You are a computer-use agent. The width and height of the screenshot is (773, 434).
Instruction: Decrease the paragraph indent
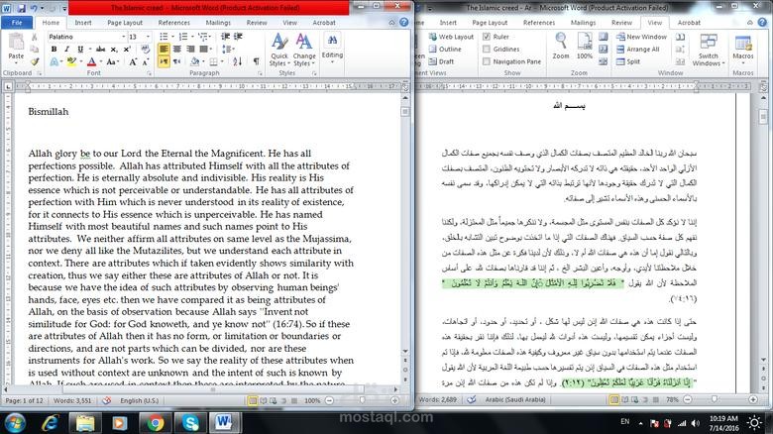pyautogui.click(x=225, y=37)
